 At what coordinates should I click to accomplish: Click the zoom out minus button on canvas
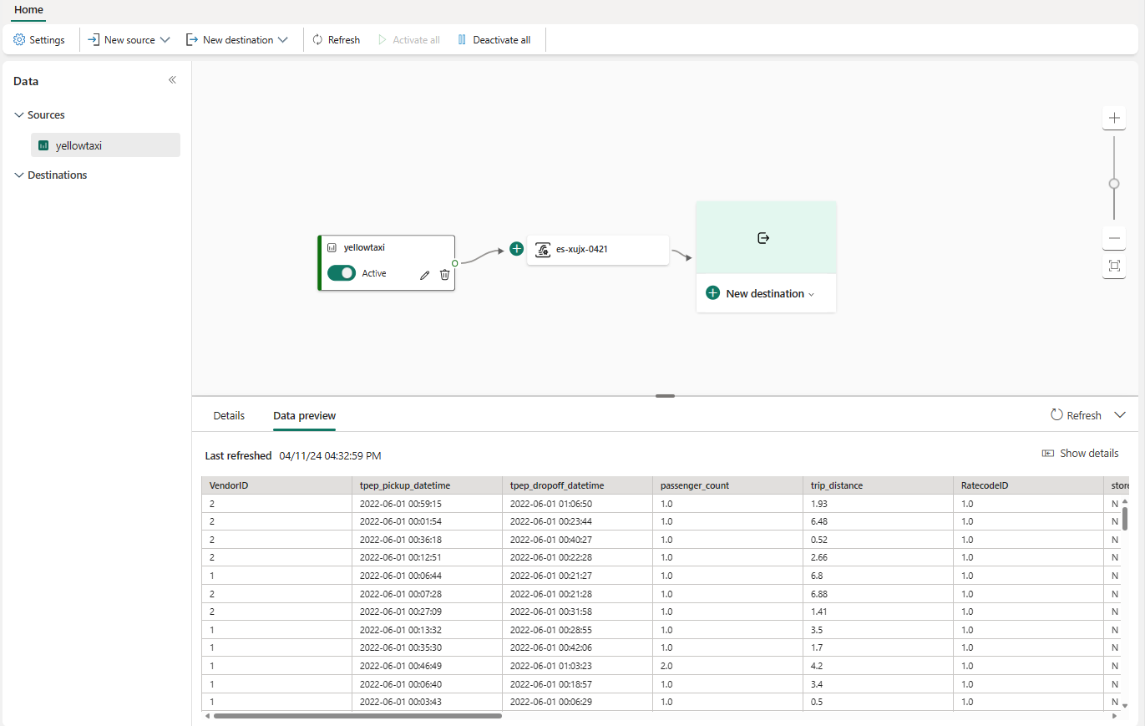click(1113, 239)
